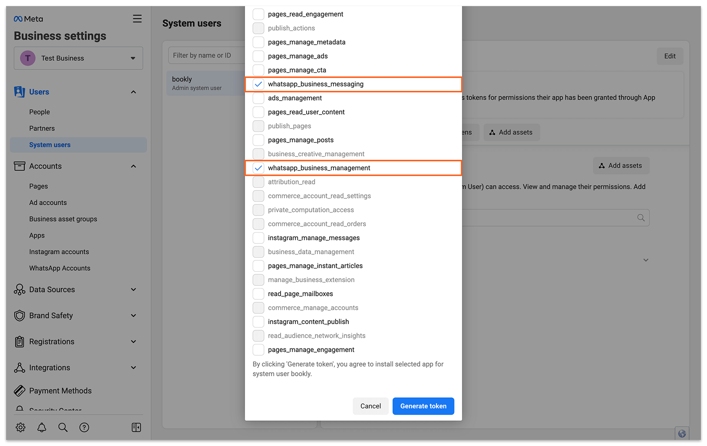Cancel the token dialog
The height and width of the screenshot is (446, 707).
tap(370, 406)
